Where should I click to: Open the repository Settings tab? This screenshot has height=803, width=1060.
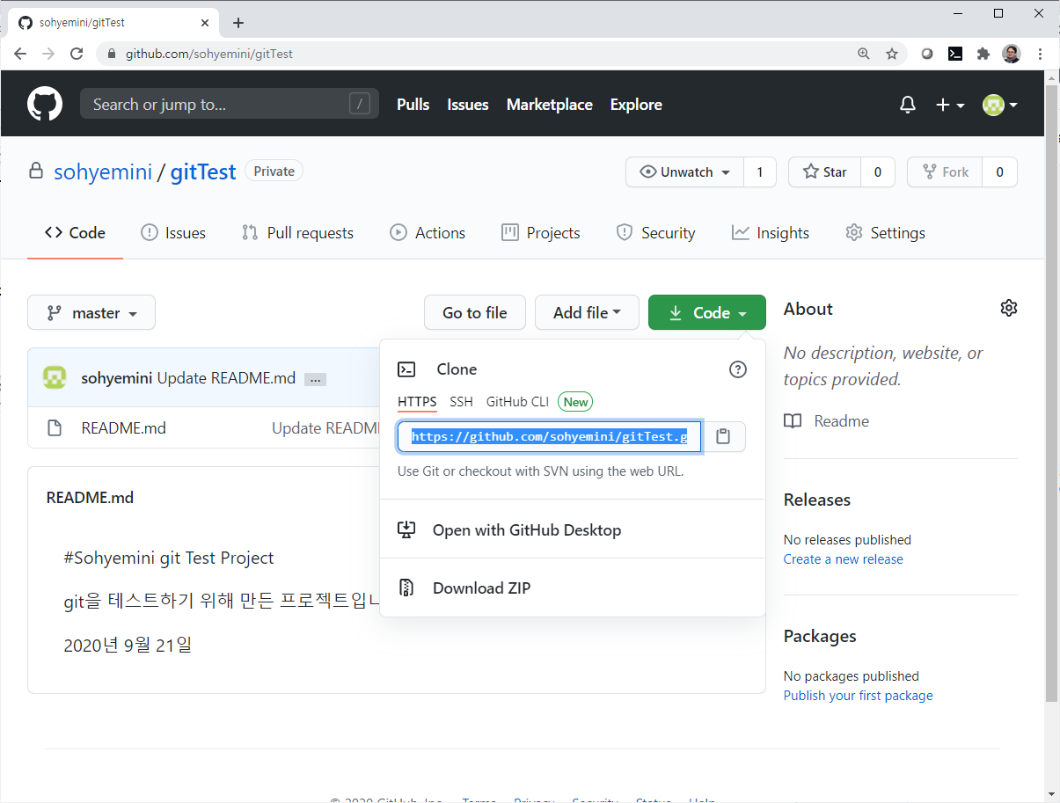click(885, 233)
